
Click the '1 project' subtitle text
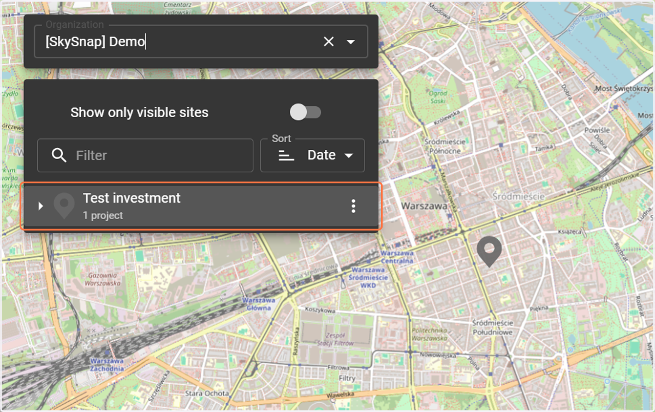[x=103, y=216]
